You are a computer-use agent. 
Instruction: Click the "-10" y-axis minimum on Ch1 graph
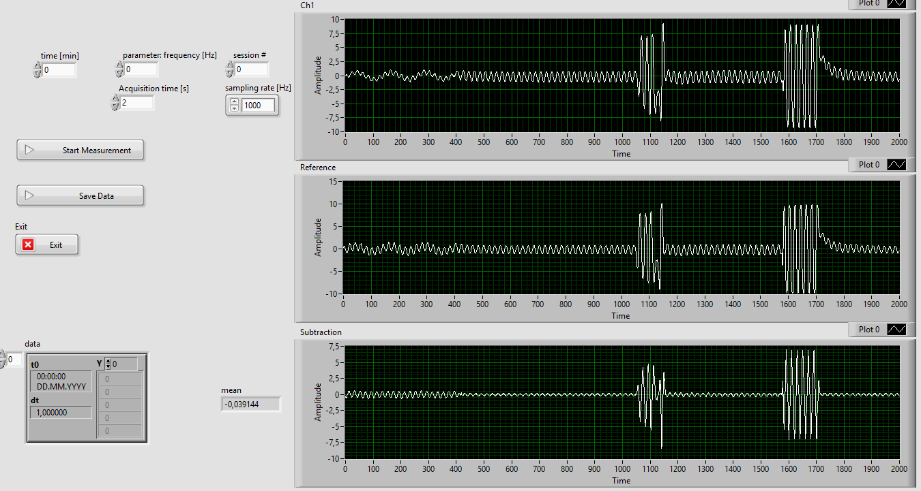tap(332, 131)
